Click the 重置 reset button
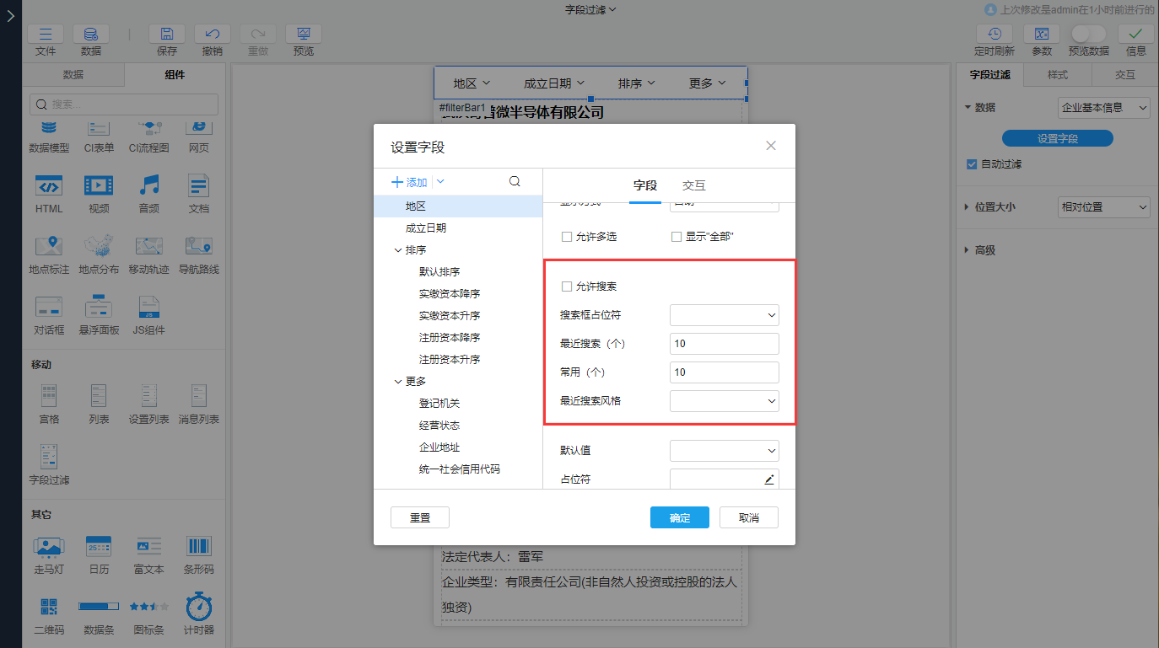1159x648 pixels. coord(419,517)
